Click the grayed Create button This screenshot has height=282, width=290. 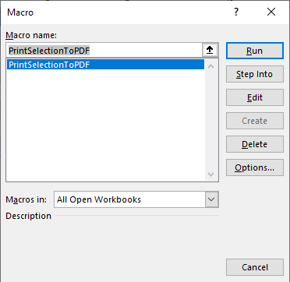255,121
